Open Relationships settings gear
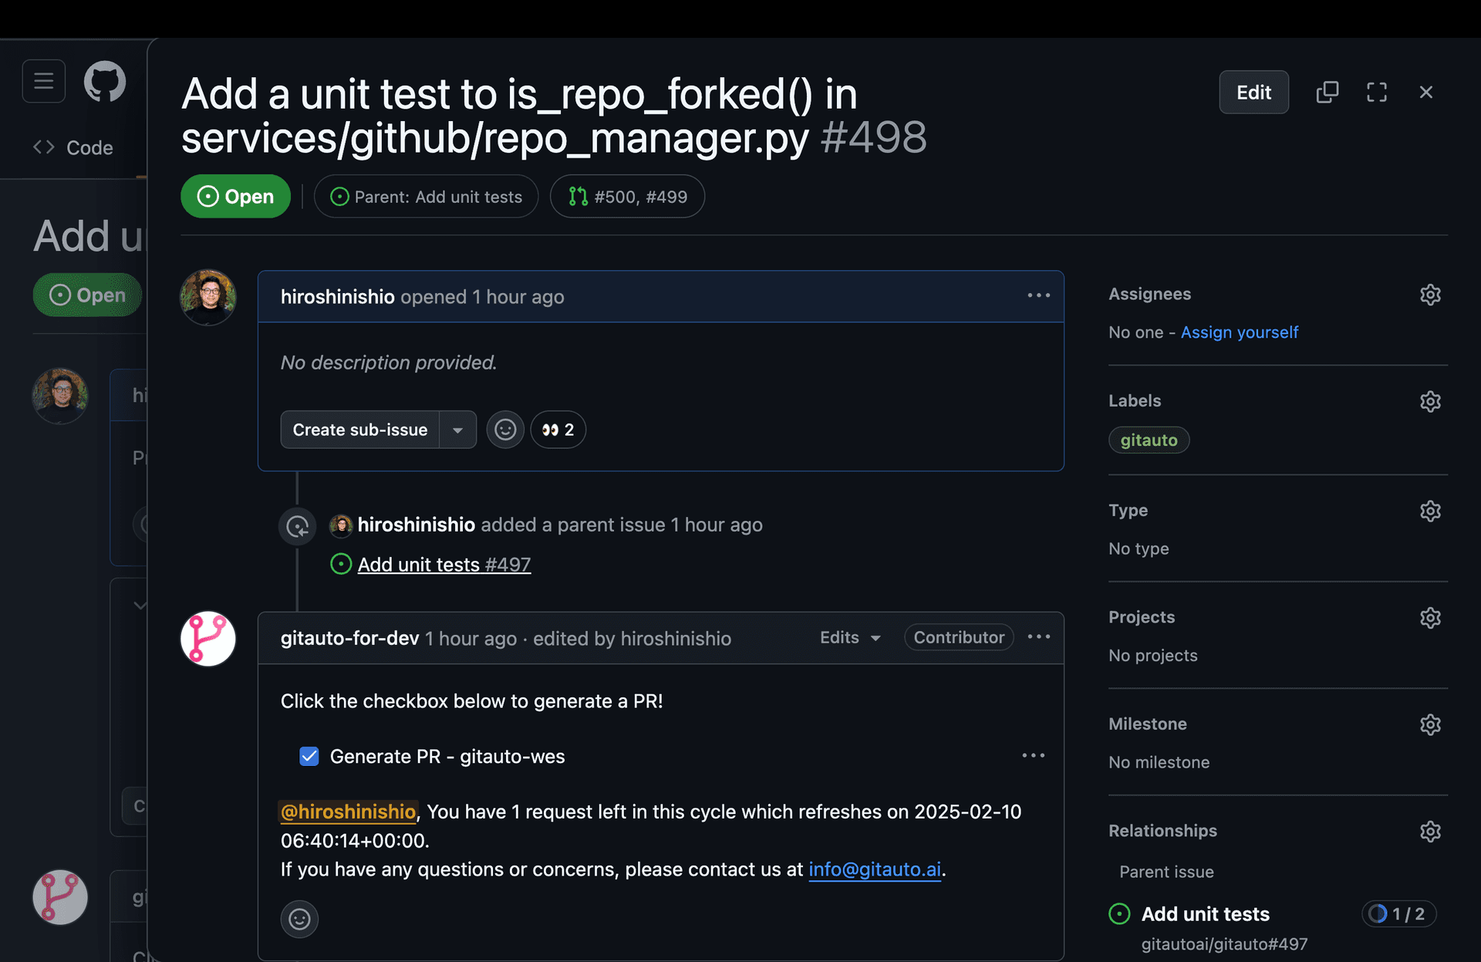1481x962 pixels. coord(1430,832)
